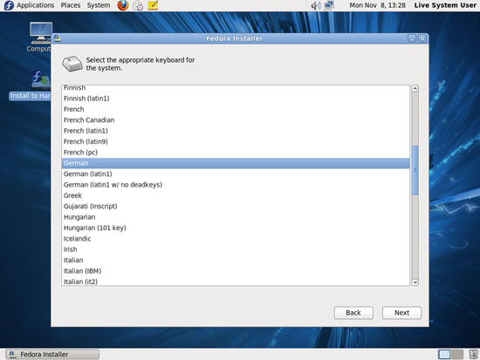Screen dimensions: 480x360
Task: Open the Trash icon in bottom panel
Action: pyautogui.click(x=473, y=354)
